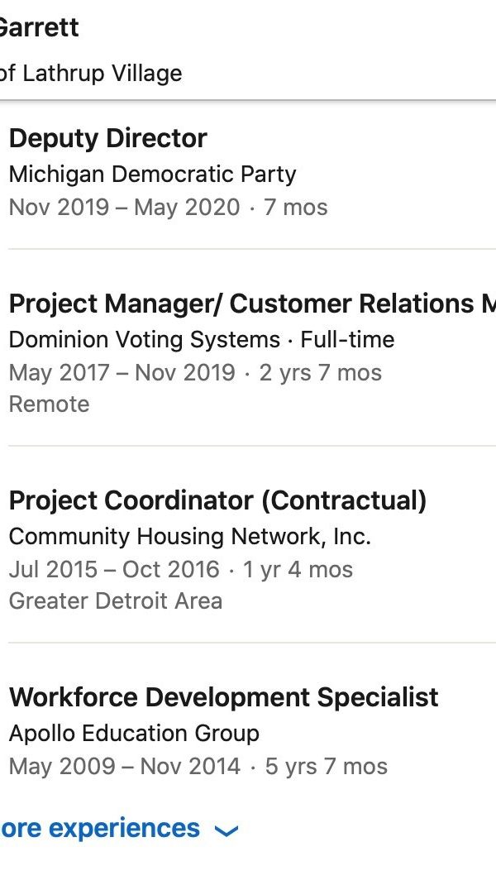This screenshot has width=496, height=885.
Task: Click the May 2009 – Nov 2014 dates
Action: click(124, 766)
